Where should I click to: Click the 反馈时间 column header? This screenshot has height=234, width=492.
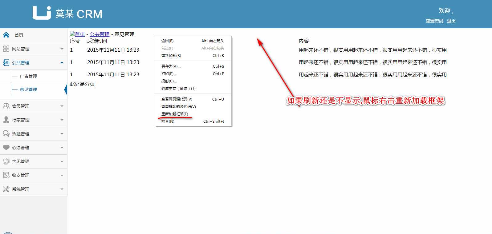coord(97,41)
